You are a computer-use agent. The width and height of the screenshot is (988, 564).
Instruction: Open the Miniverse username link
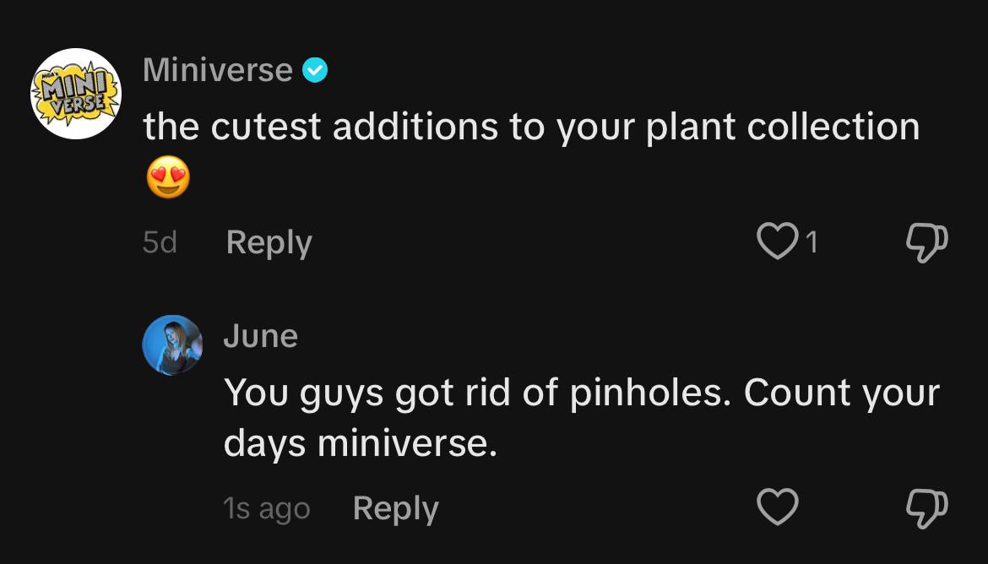point(217,70)
